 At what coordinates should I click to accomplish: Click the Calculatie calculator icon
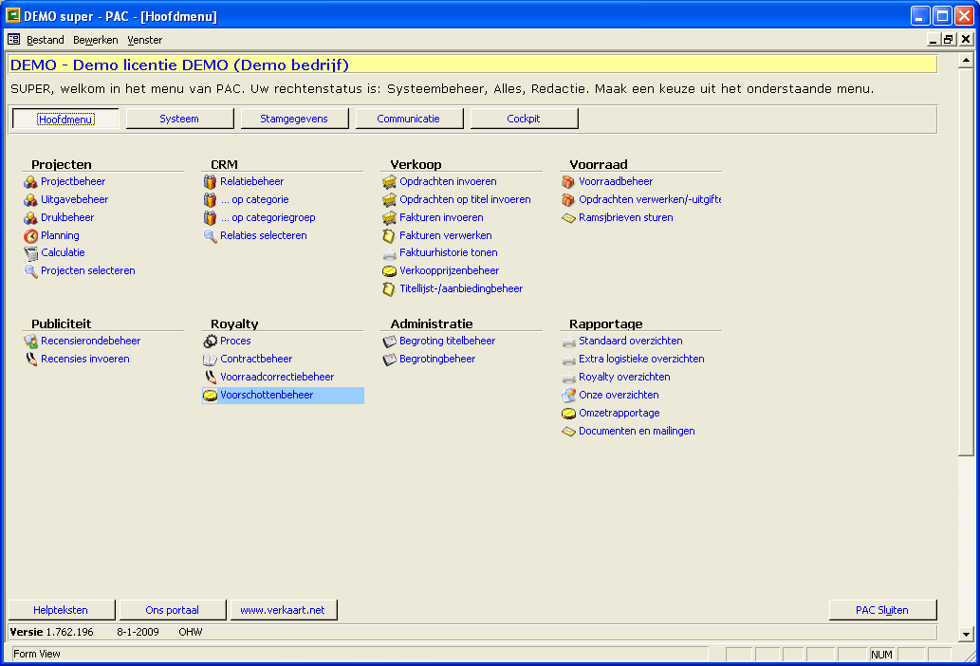coord(30,253)
